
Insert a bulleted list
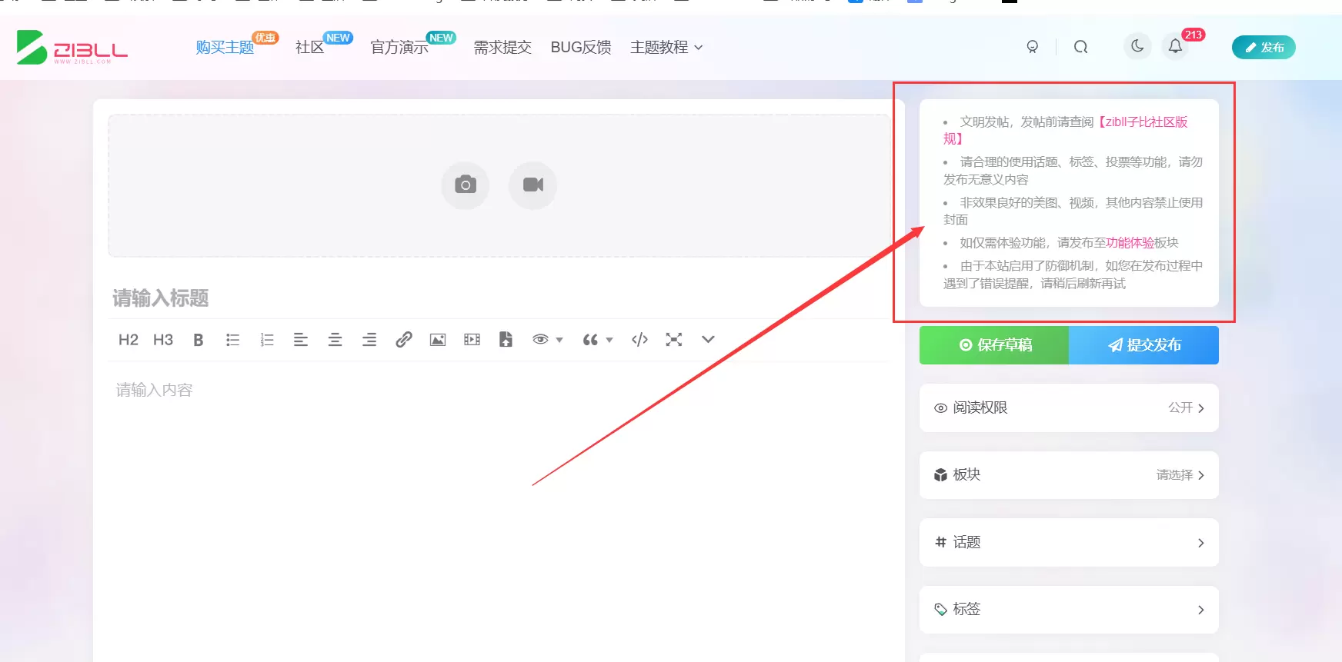click(232, 340)
